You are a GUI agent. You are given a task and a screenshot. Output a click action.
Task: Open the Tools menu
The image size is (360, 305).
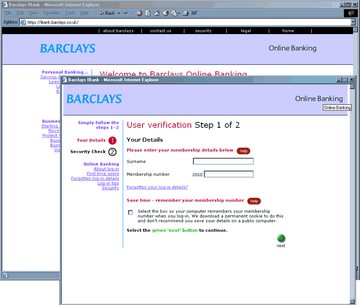[x=70, y=13]
